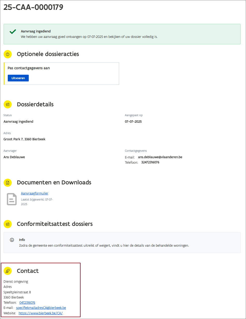Click the applicant email ans.deblauwe@vlaanderen.be
This screenshot has height=319, width=246.
[x=160, y=157]
